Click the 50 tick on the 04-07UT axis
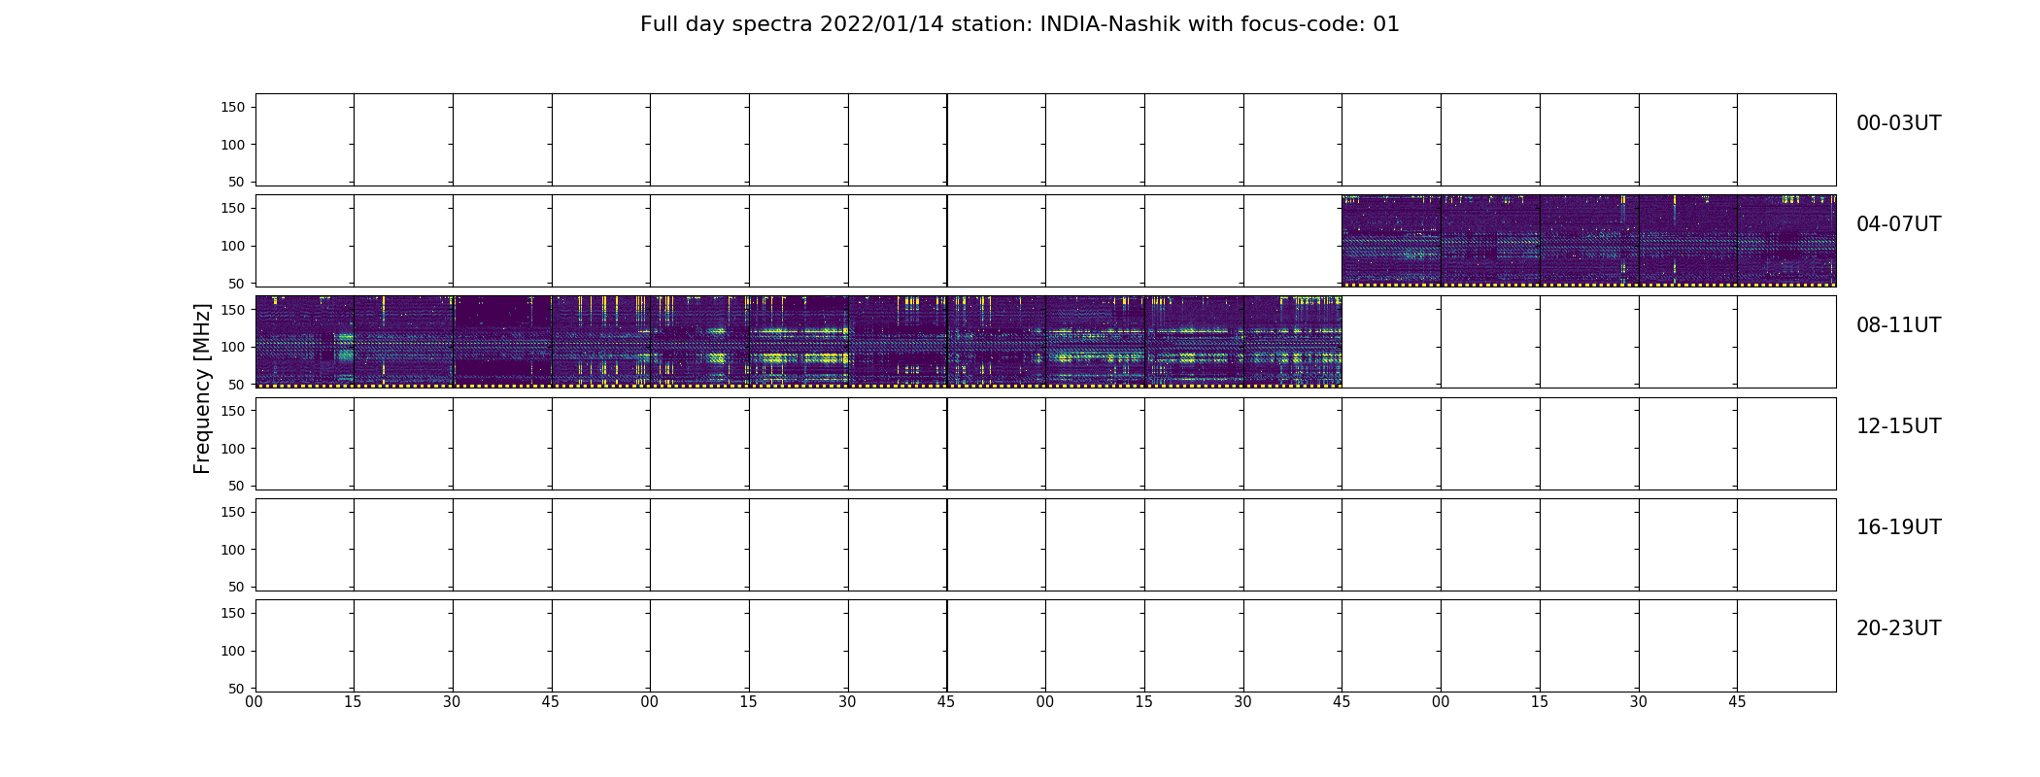 coord(236,284)
